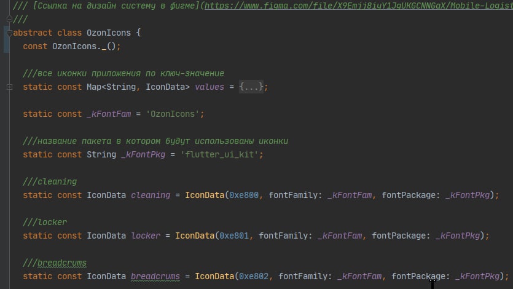Image resolution: width=513 pixels, height=289 pixels.
Task: Click the OzonIcons class name
Action: click(109, 33)
